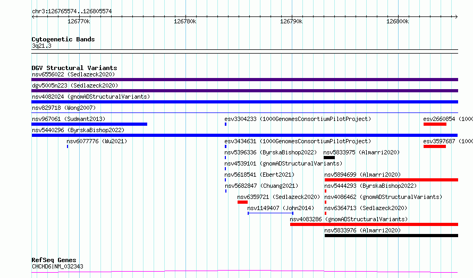Image resolution: width=473 pixels, height=278 pixels.
Task: Select nsv4086462 gnomADStructuralVariants label
Action: point(383,197)
